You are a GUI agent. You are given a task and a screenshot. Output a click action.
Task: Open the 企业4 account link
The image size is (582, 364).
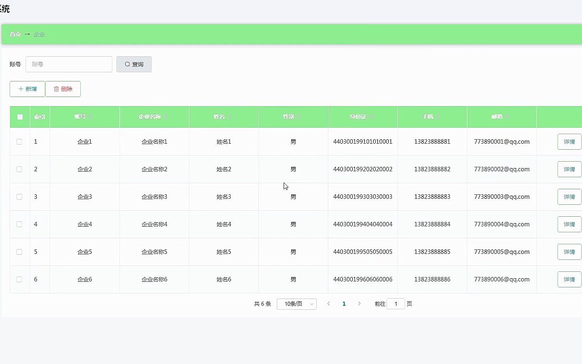[x=85, y=224]
